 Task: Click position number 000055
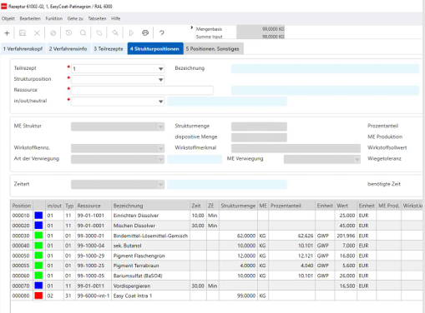[21, 266]
